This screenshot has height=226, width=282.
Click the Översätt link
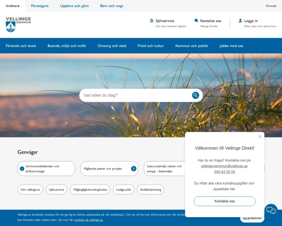point(271,6)
